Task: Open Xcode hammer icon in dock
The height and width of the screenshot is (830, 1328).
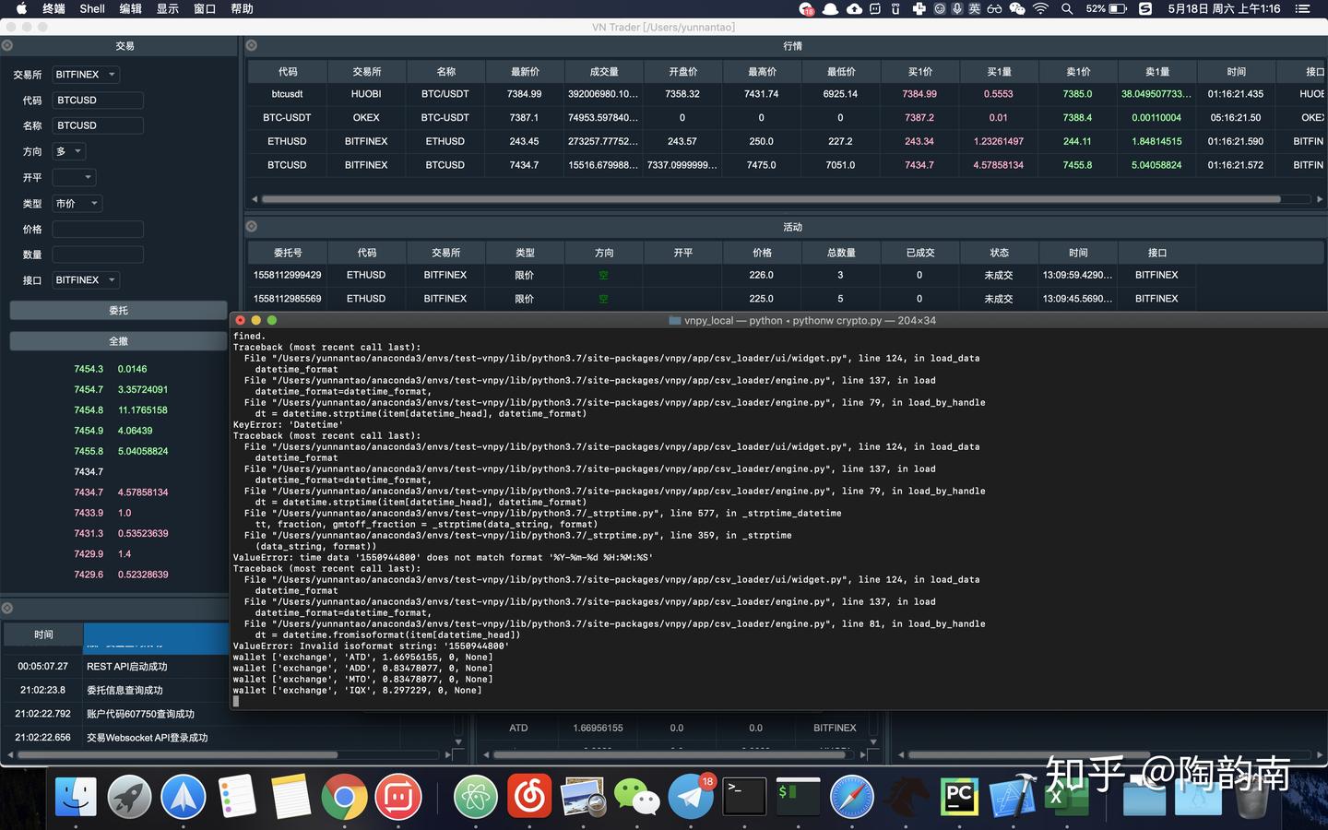Action: (1013, 797)
